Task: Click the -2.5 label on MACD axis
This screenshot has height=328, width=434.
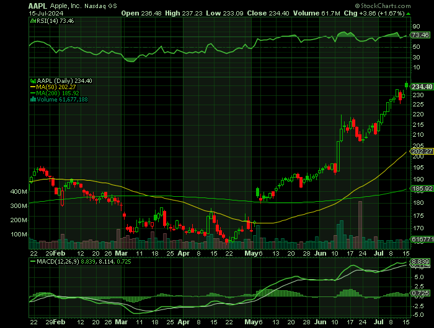Action: [x=418, y=306]
